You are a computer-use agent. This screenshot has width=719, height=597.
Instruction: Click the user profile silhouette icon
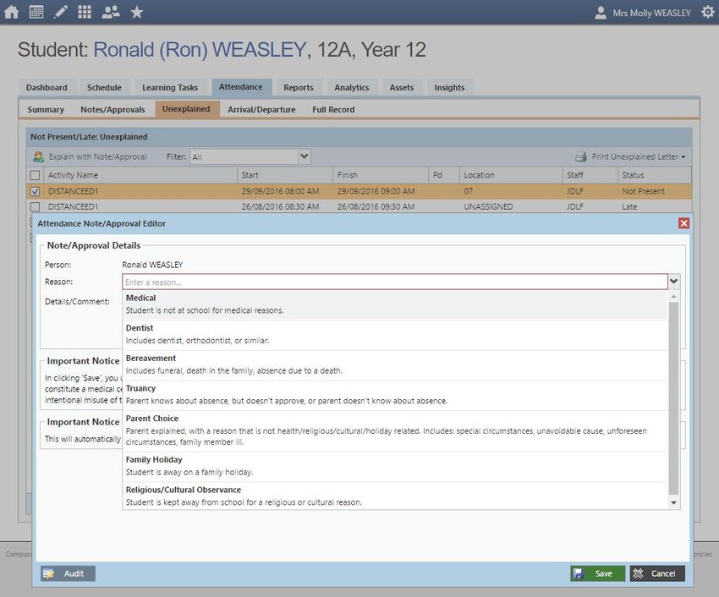(601, 13)
